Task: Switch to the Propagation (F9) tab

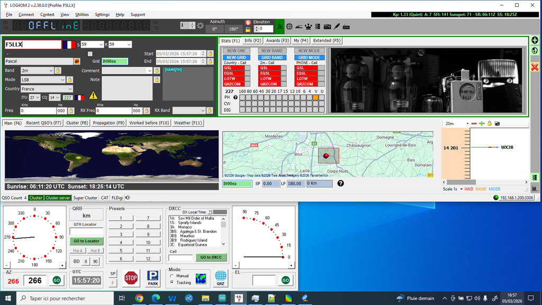Action: (x=108, y=123)
